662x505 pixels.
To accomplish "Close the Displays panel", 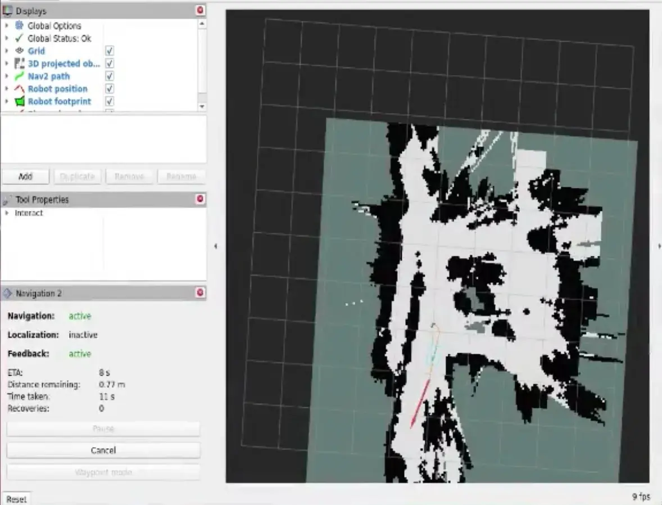I will [201, 10].
